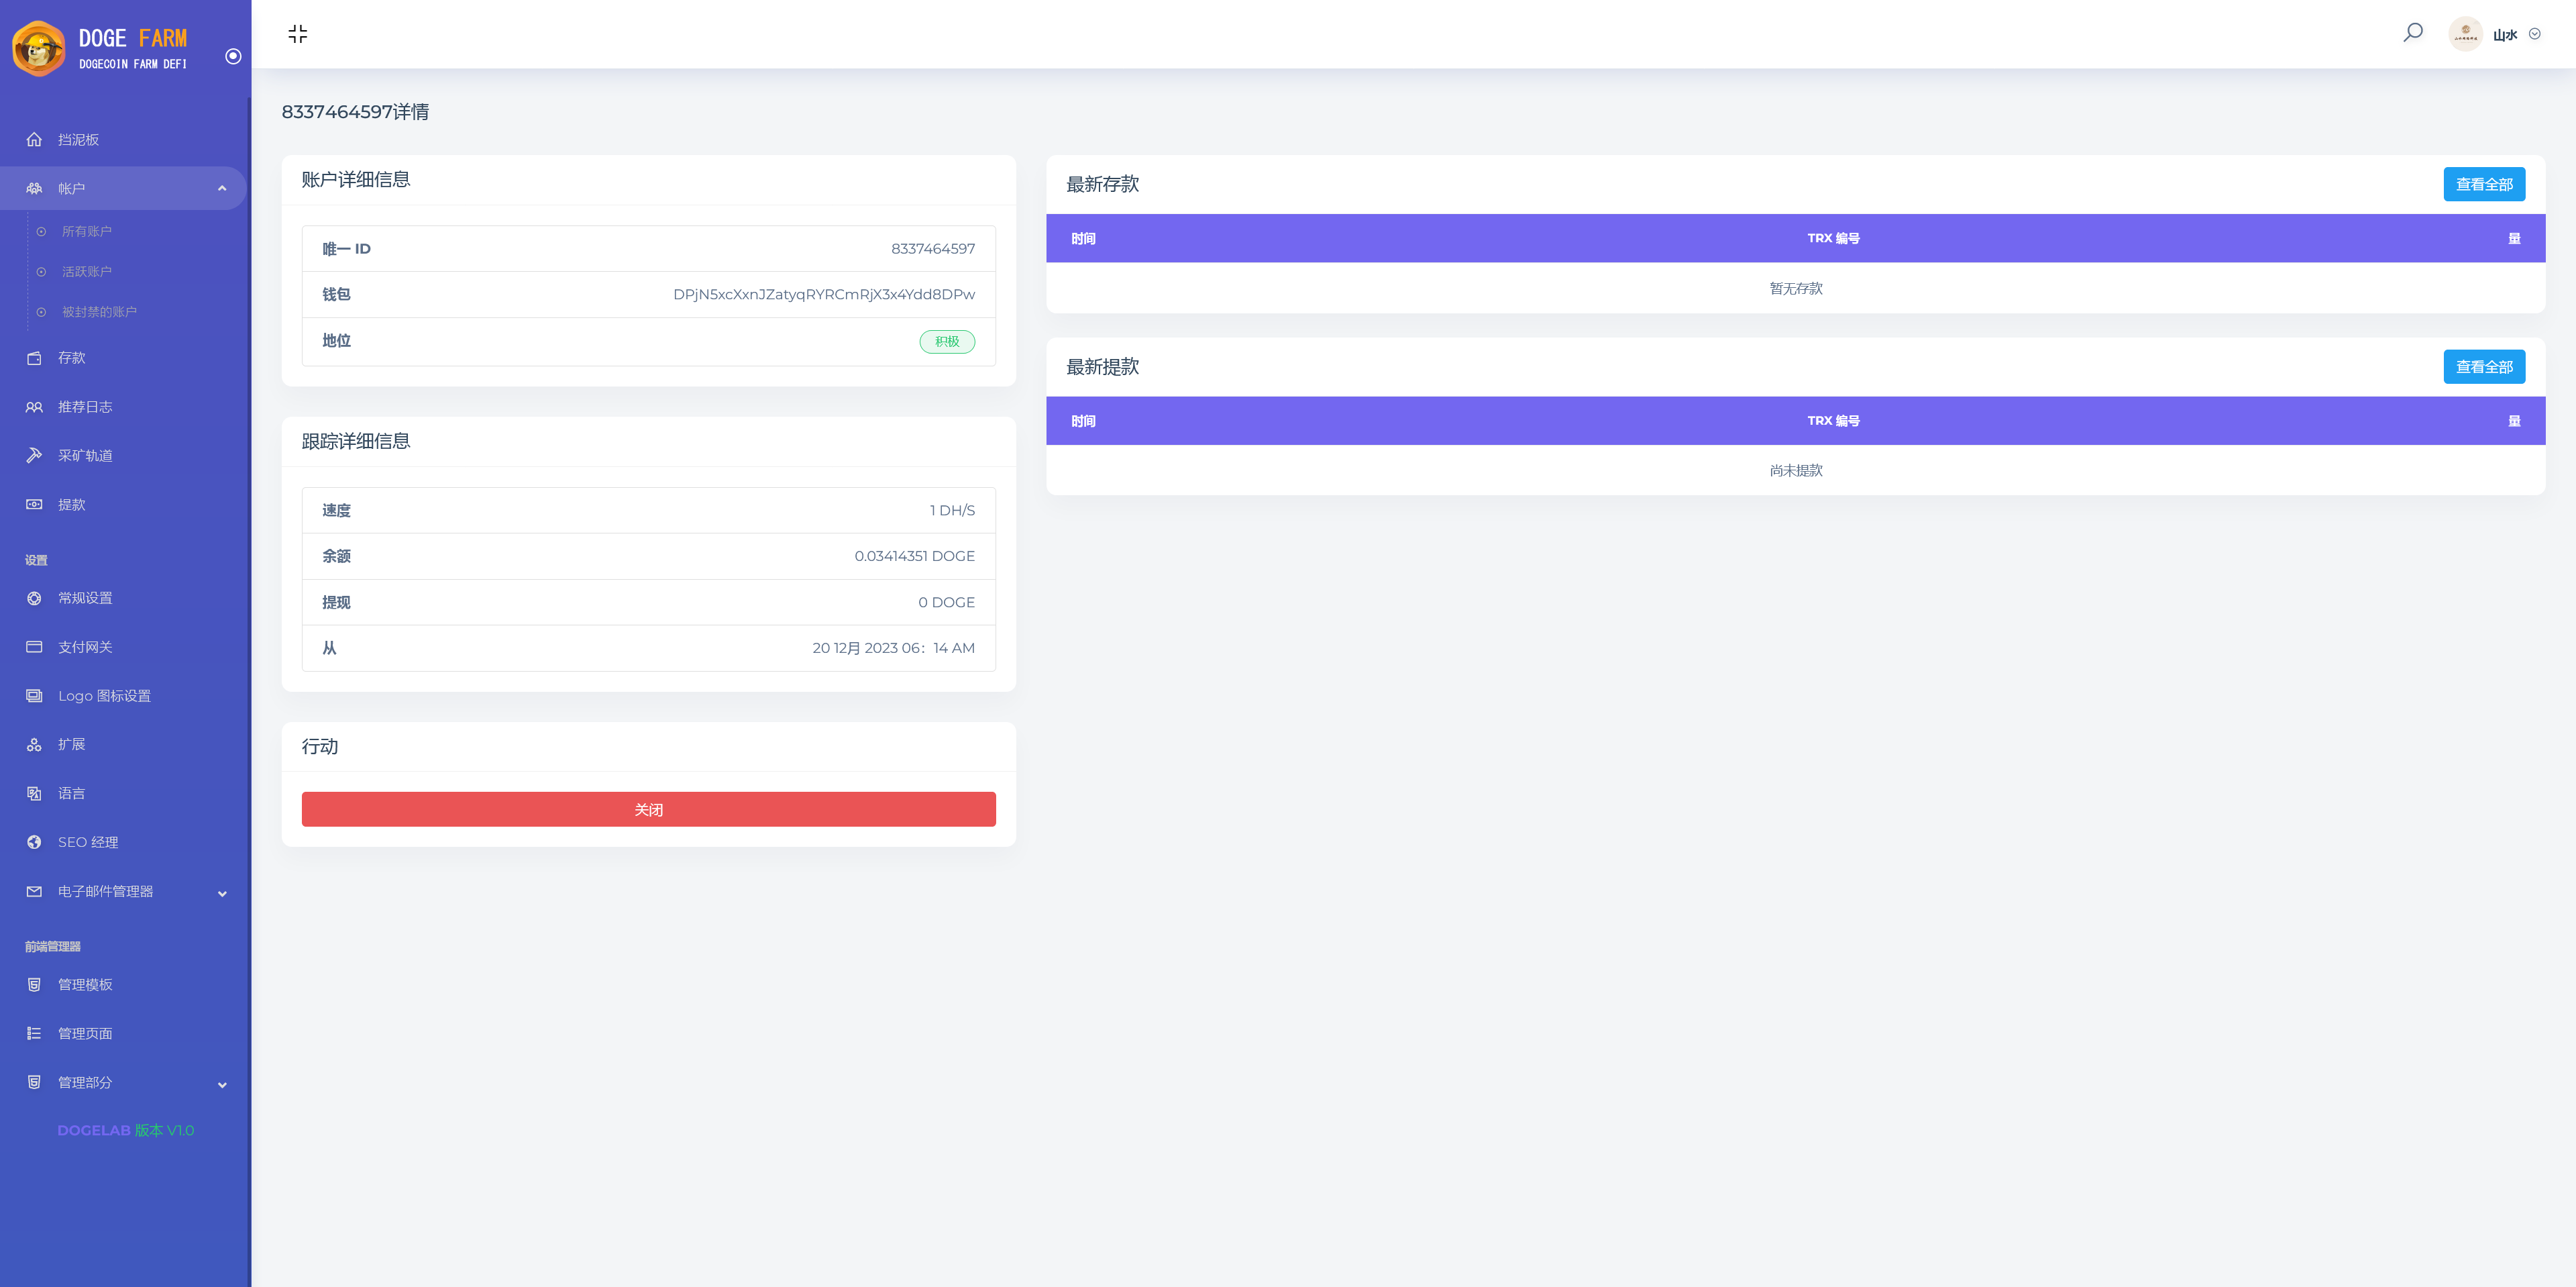The image size is (2576, 1287).
Task: Click the wallet icon beside 存款
Action: point(34,358)
